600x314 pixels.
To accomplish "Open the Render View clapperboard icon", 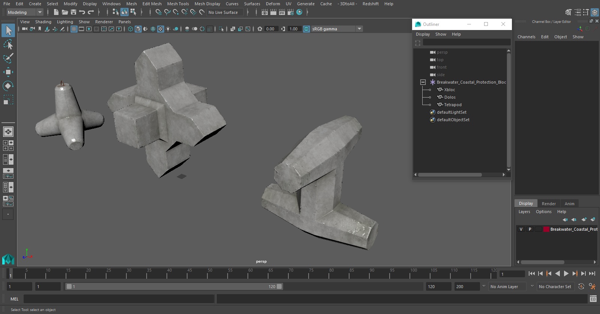I will tap(265, 12).
